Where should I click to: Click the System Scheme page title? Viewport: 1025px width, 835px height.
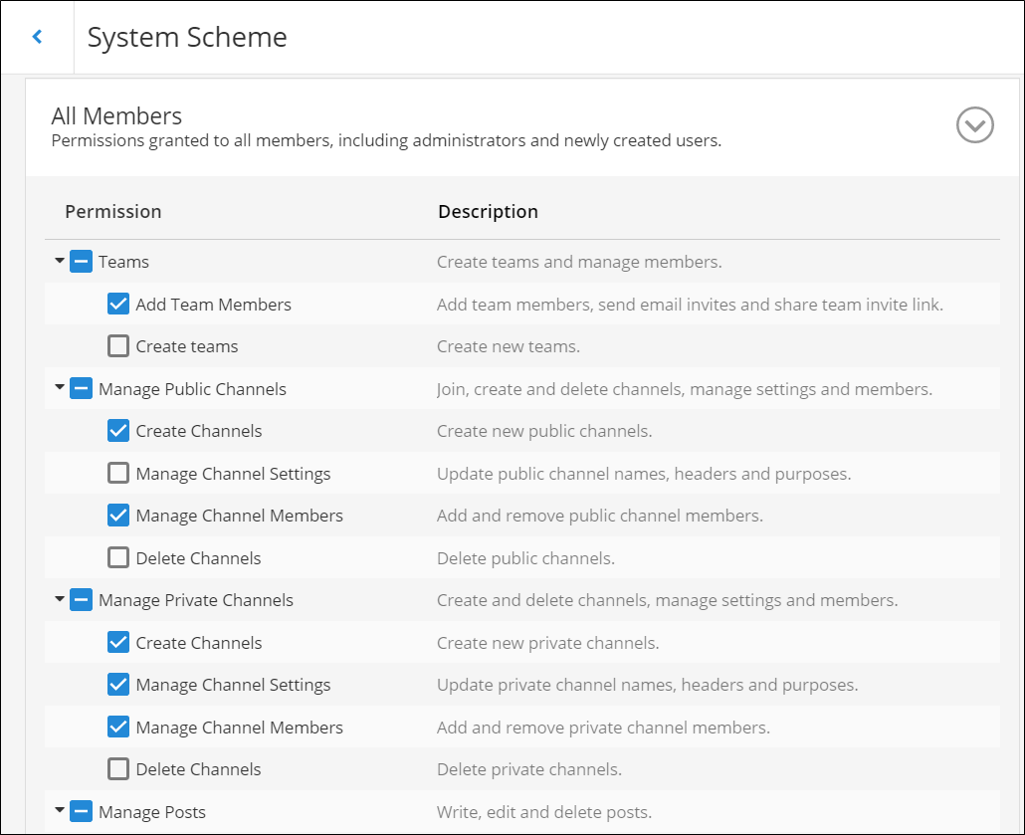coord(187,37)
